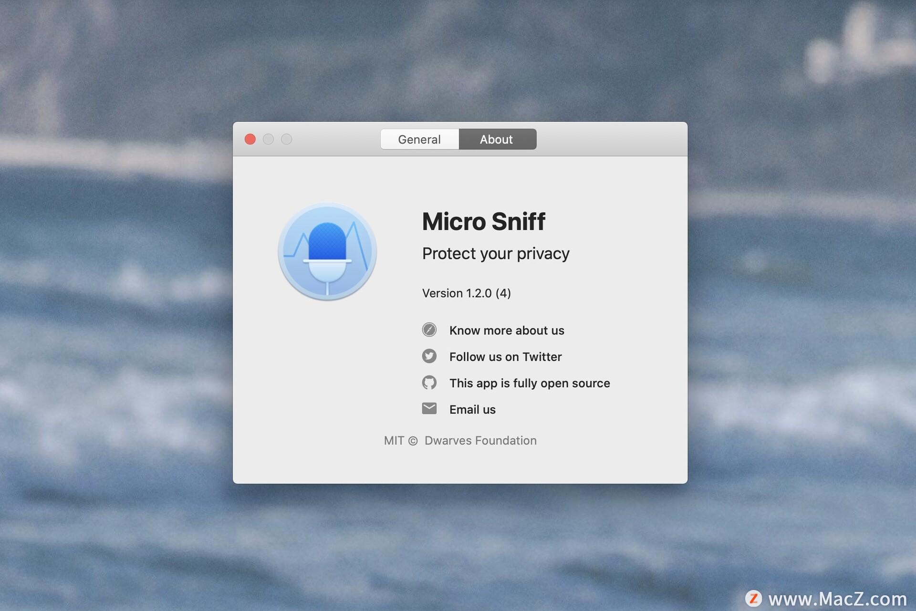Open the Know more about us link

(x=507, y=331)
